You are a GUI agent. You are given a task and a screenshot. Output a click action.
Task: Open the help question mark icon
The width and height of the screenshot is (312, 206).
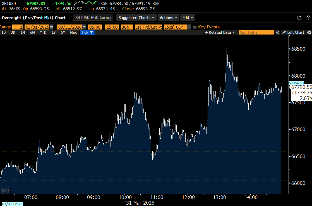[308, 18]
